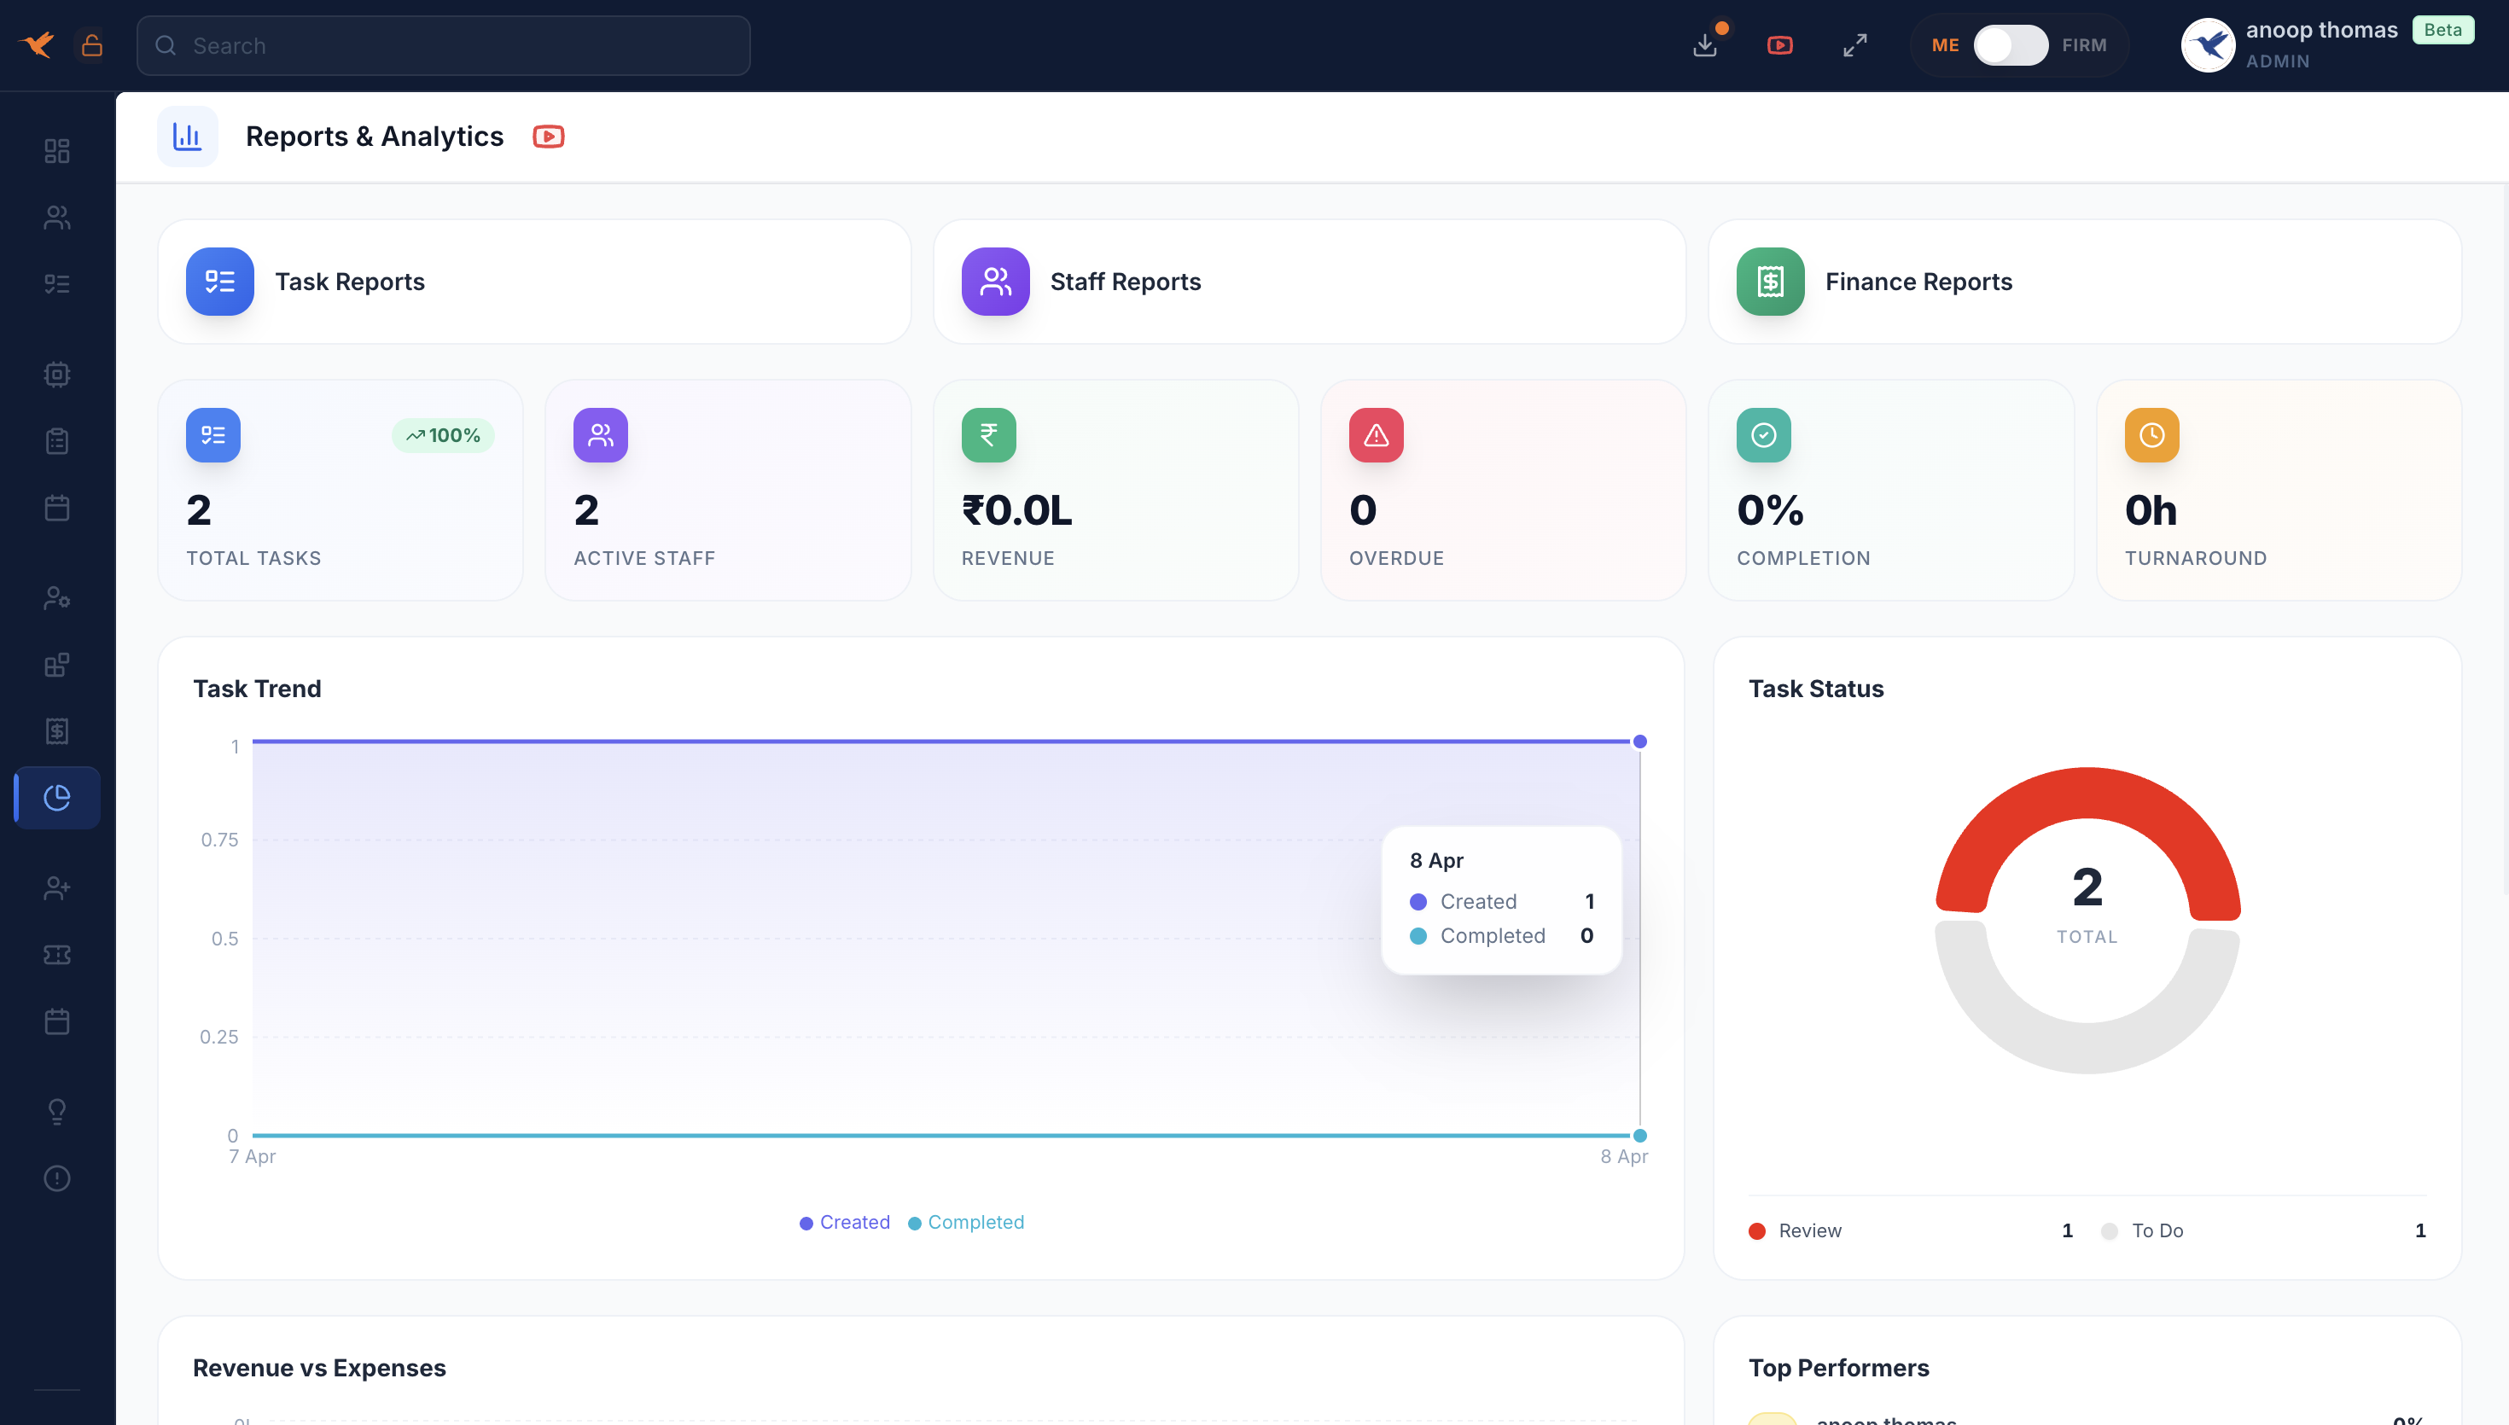Click the Total Tasks stat card
Viewport: 2509px width, 1425px height.
pos(340,489)
